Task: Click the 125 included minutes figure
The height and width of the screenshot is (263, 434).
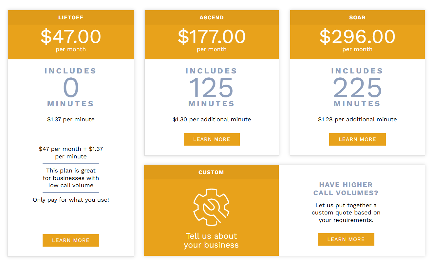Action: (x=211, y=88)
